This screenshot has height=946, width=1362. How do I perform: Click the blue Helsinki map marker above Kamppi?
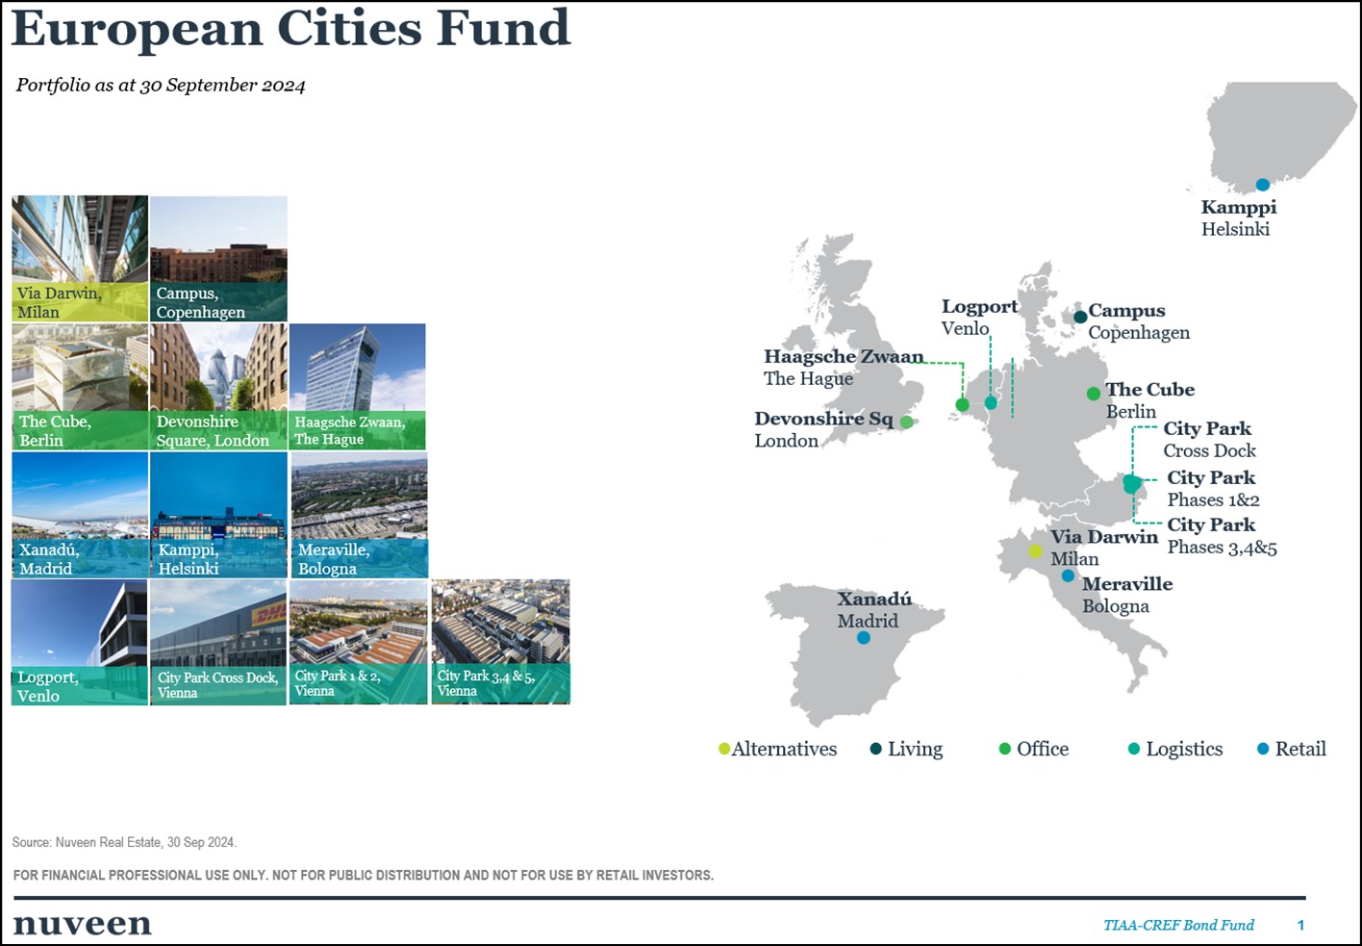click(1263, 185)
